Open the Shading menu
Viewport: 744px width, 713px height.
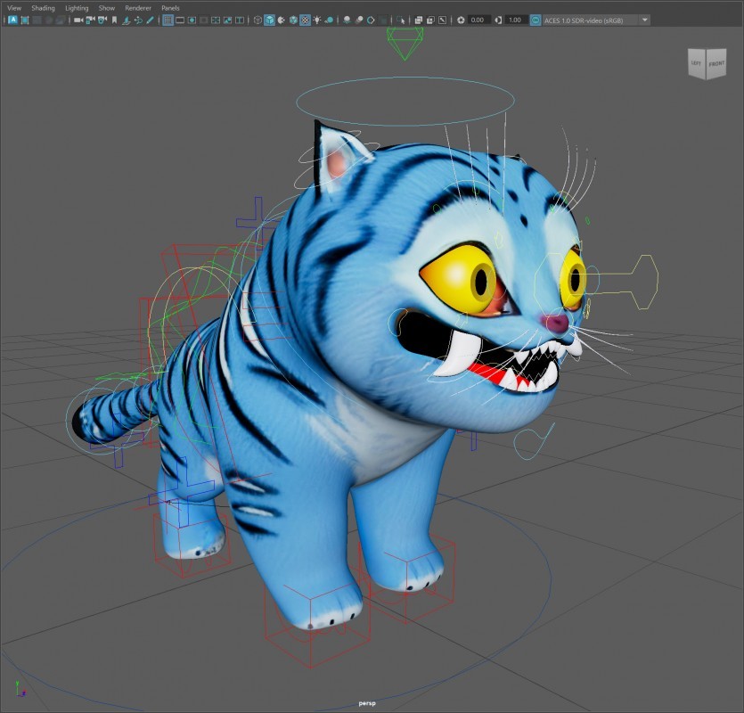[43, 8]
